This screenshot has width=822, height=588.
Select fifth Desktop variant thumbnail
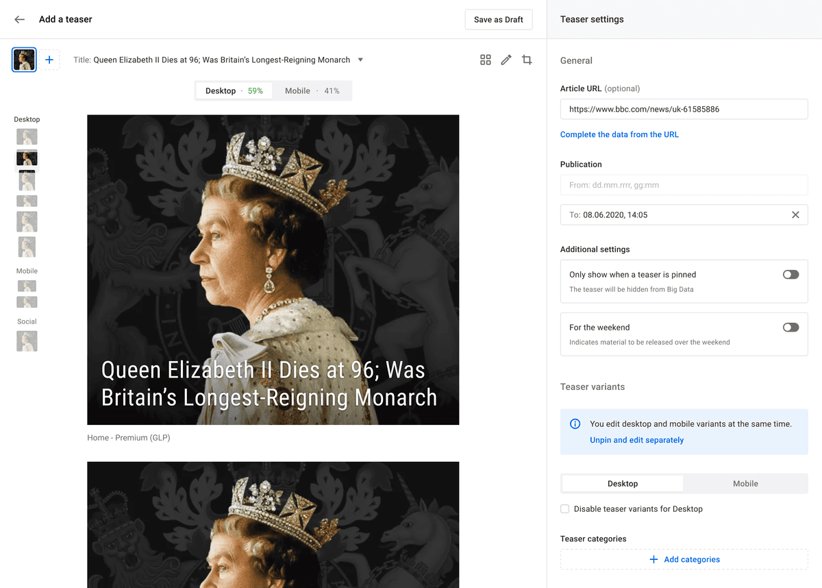tap(27, 221)
